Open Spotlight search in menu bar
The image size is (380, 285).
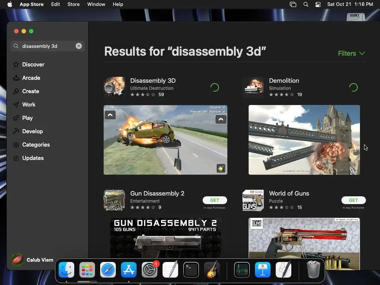(x=306, y=4)
